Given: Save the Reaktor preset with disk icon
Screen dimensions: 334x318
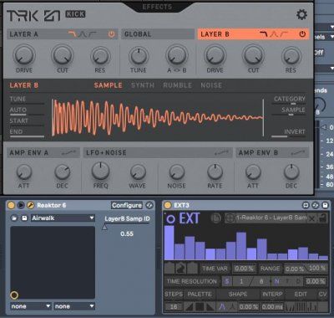Looking at the screenshot, I should 24,218.
